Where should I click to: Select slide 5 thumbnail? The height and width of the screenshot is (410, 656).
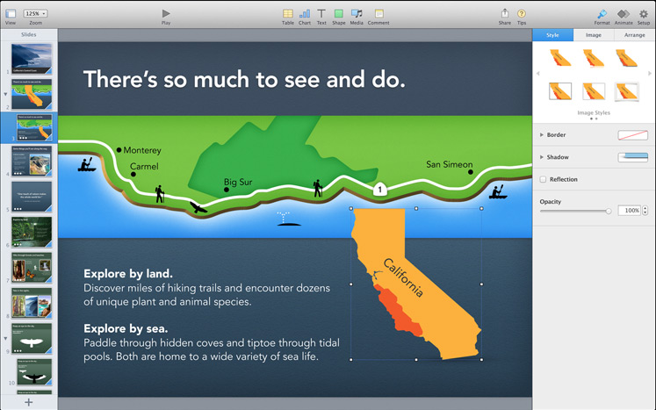tap(32, 196)
